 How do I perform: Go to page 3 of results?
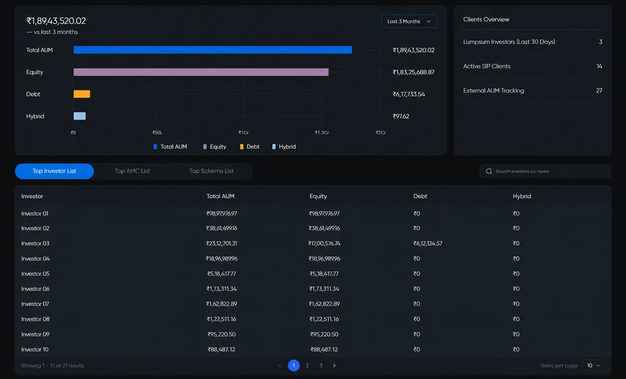[x=321, y=365]
